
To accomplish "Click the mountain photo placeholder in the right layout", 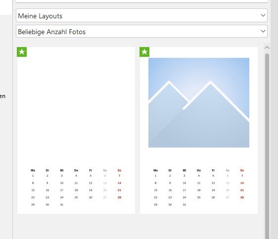I will pyautogui.click(x=199, y=102).
